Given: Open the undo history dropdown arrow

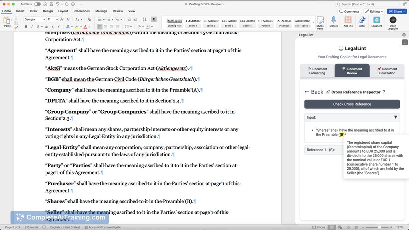Looking at the screenshot, I should (62, 4).
